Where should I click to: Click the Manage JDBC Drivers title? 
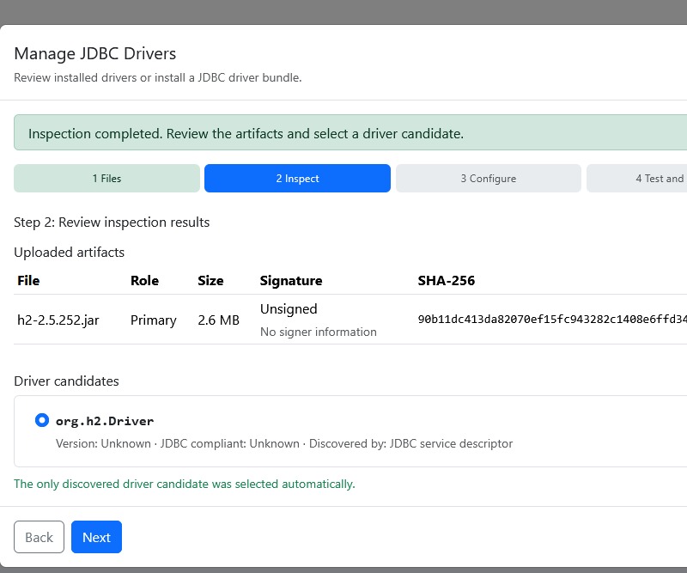coord(95,53)
